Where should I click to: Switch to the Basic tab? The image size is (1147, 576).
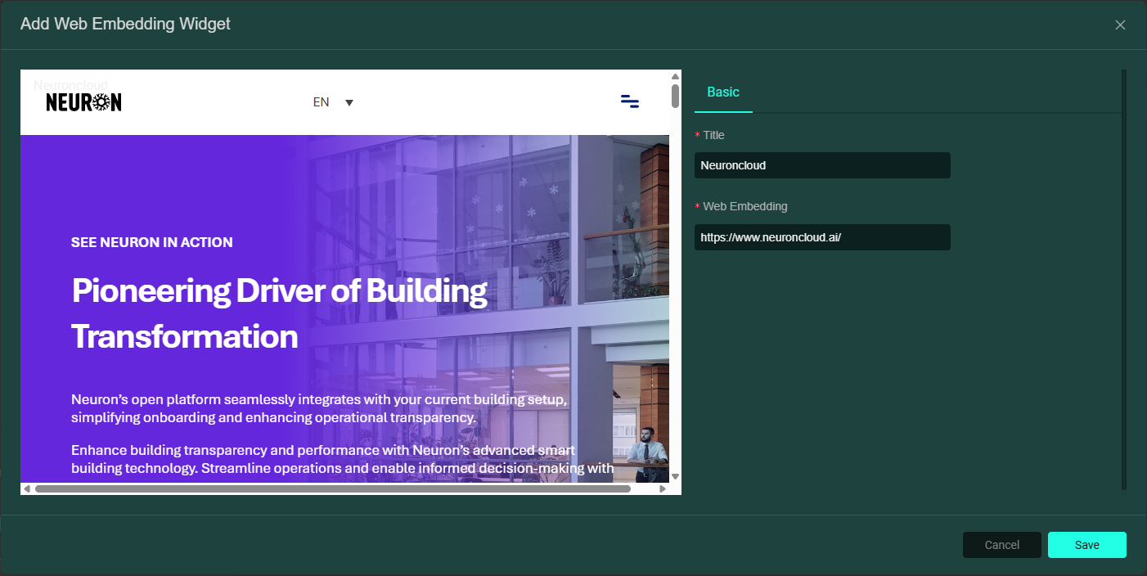coord(723,92)
